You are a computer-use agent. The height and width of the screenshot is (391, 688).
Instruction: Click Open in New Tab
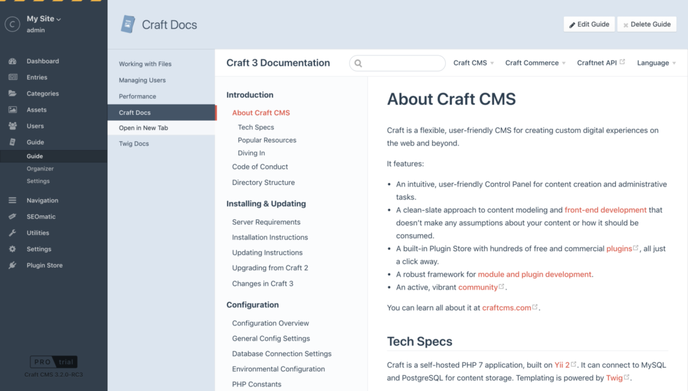click(161, 128)
